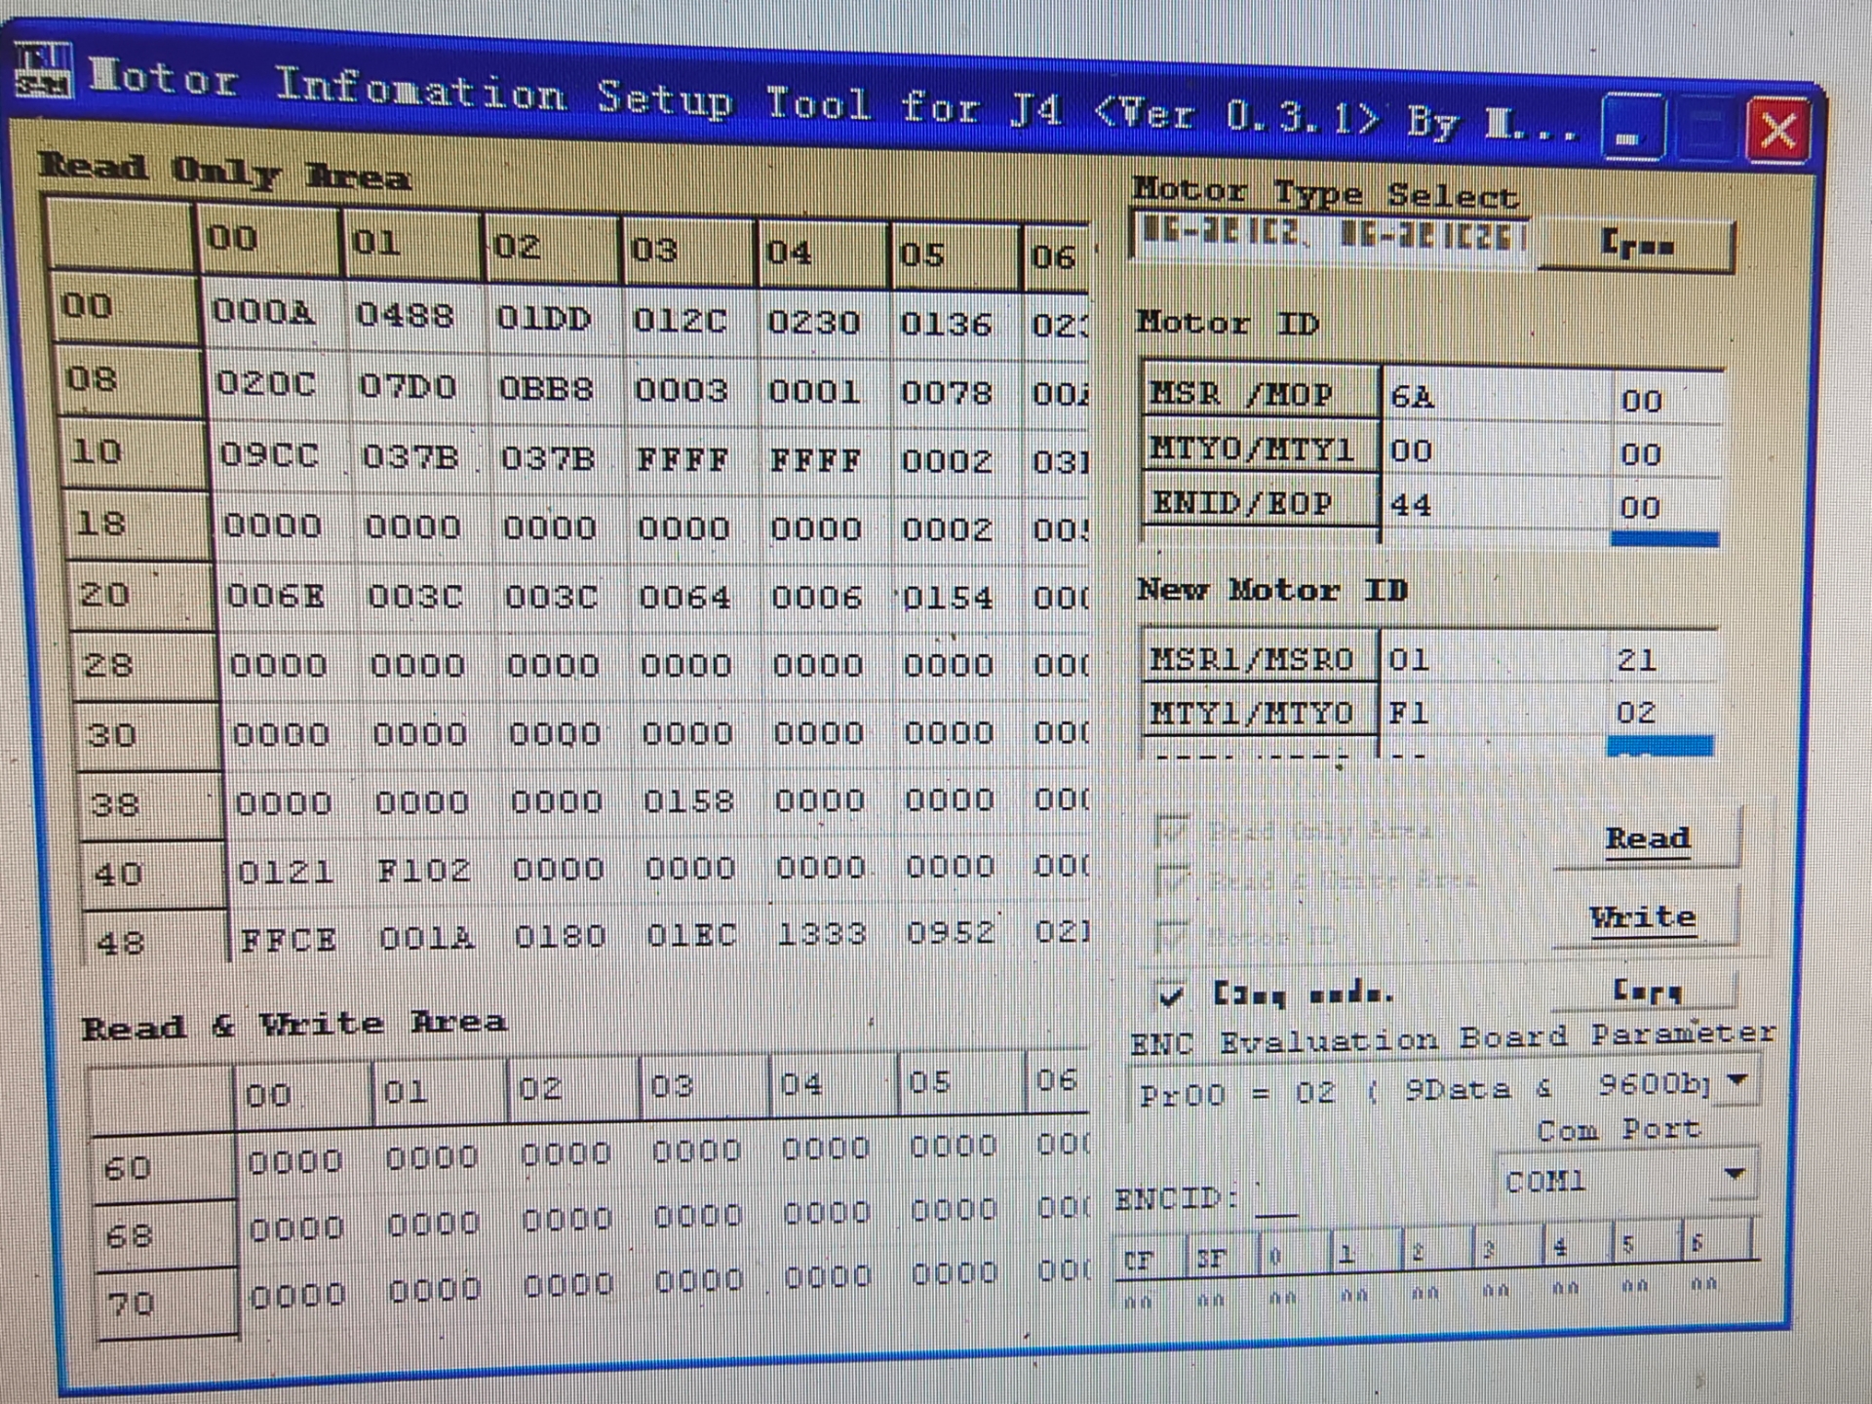Click row header 30 in Read Only Area

pos(146,735)
